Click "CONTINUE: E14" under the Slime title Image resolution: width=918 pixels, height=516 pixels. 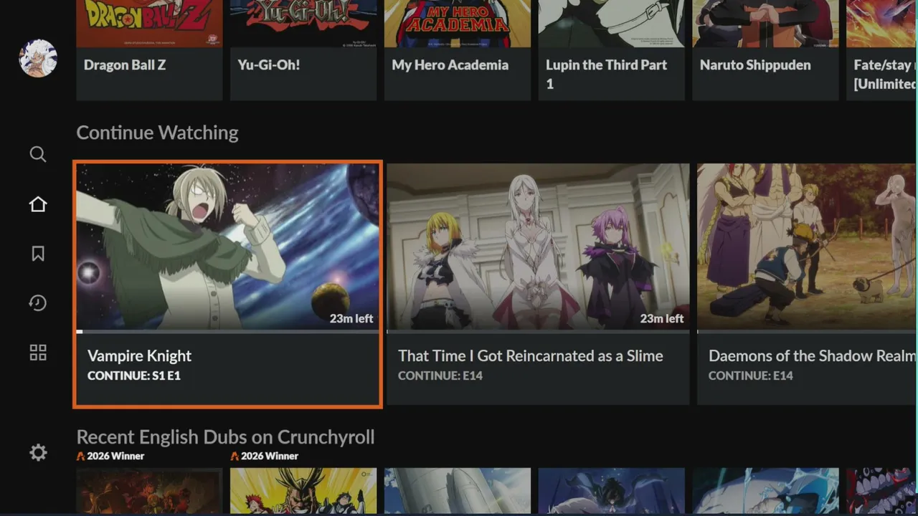pos(440,376)
